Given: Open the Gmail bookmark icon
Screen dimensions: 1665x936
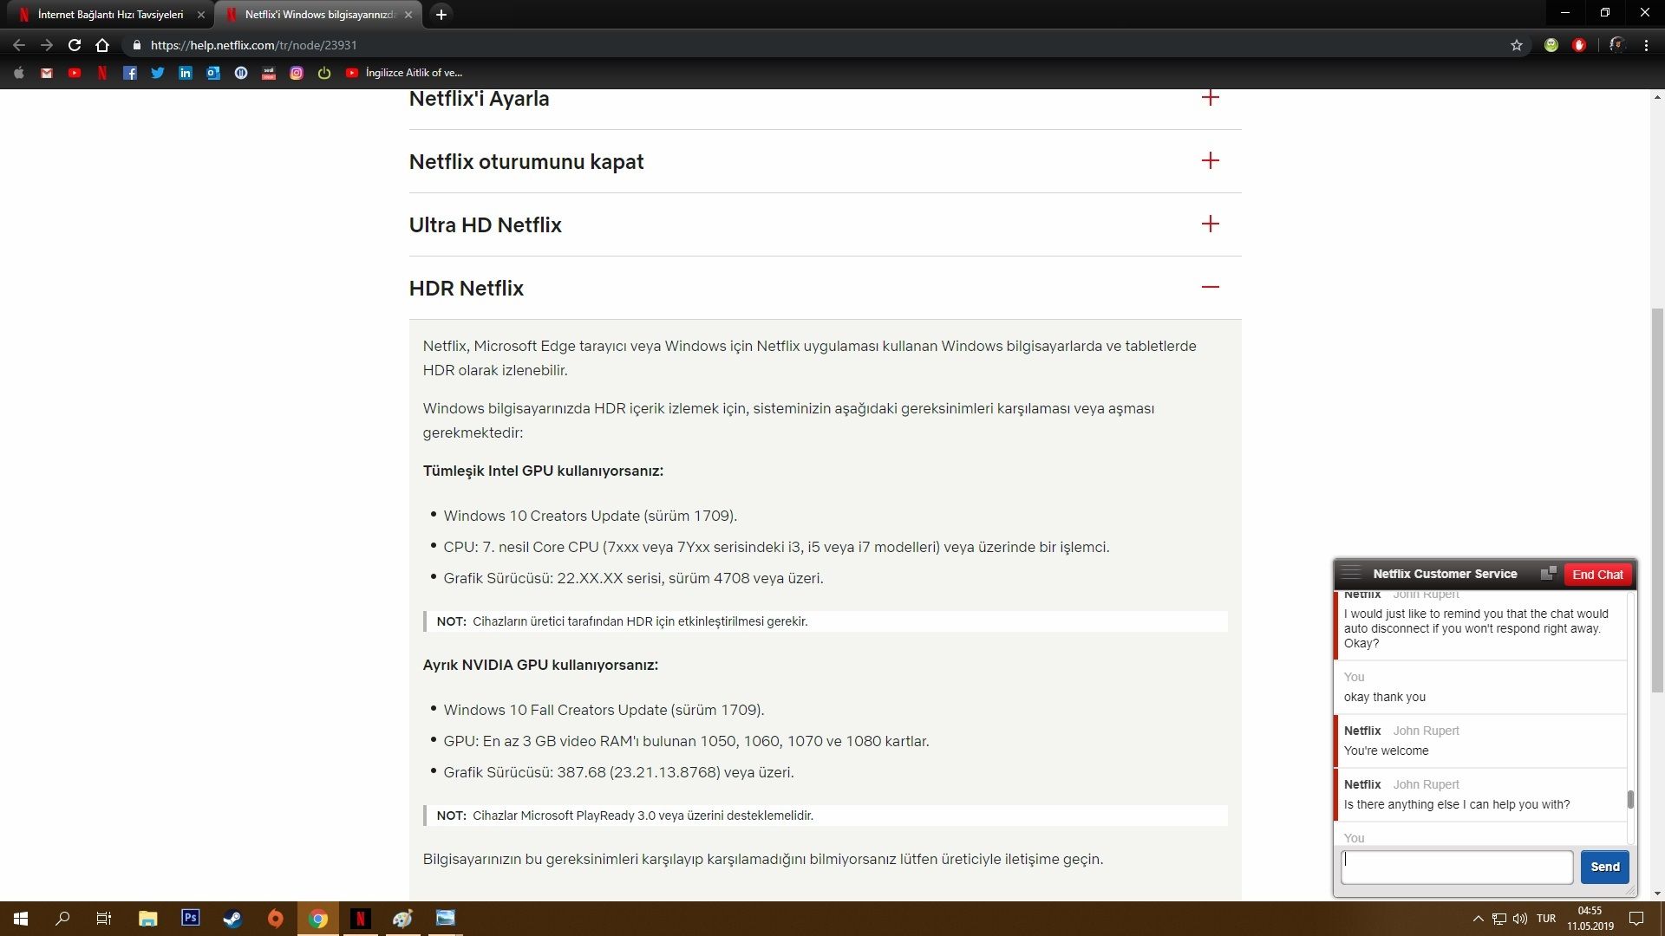Looking at the screenshot, I should (47, 73).
